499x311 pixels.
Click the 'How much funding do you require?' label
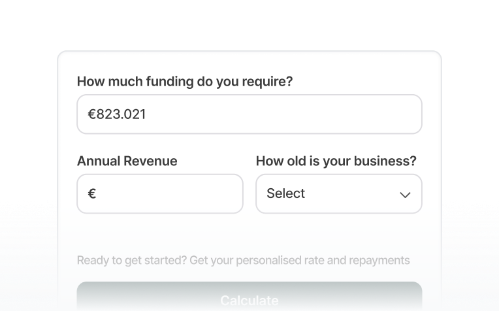click(185, 82)
